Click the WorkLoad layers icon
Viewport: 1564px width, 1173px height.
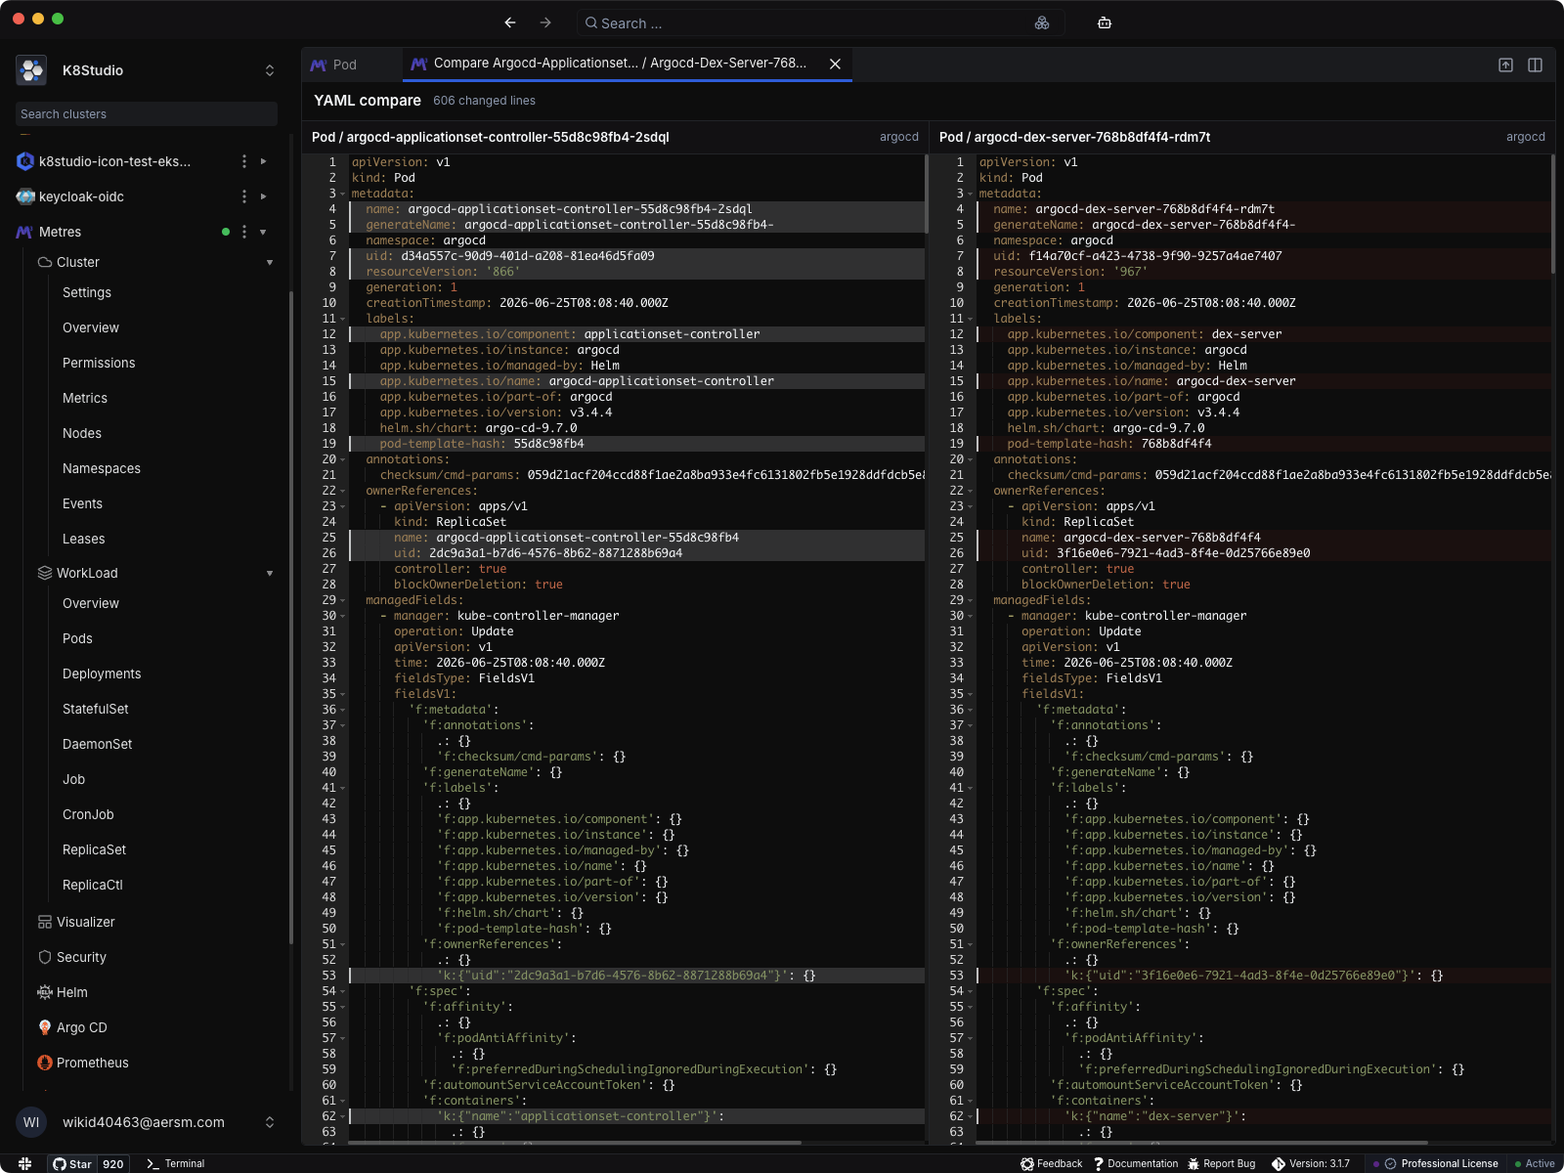(x=45, y=573)
